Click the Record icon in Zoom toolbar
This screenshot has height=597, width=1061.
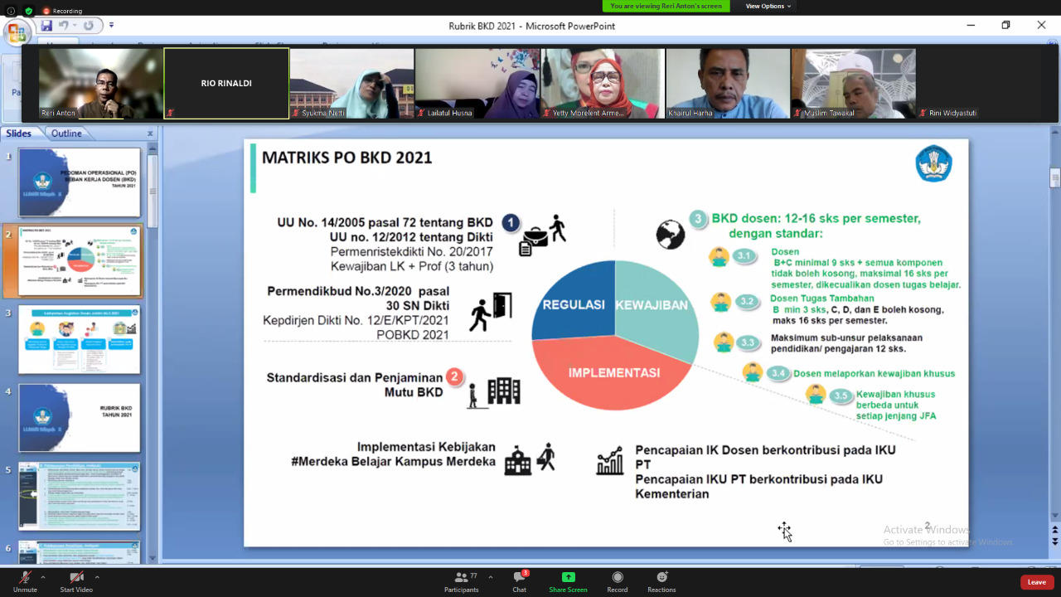(617, 578)
